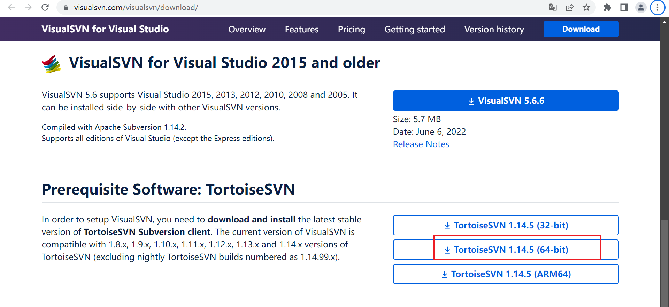This screenshot has width=669, height=307.
Task: Click the browser forward arrow
Action: click(x=28, y=7)
